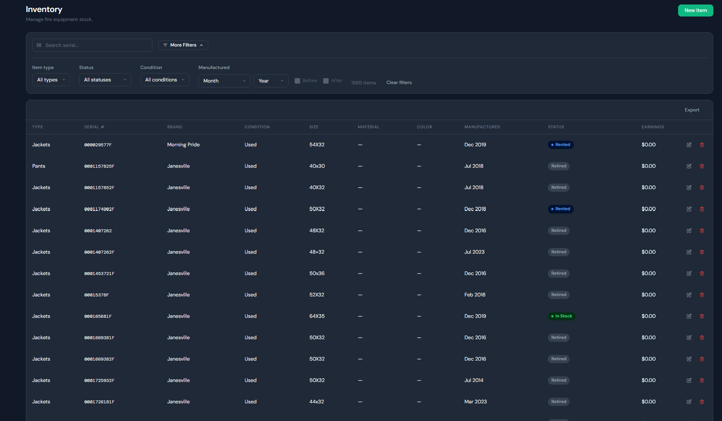722x421 pixels.
Task: Open the Month dropdown
Action: pyautogui.click(x=224, y=81)
